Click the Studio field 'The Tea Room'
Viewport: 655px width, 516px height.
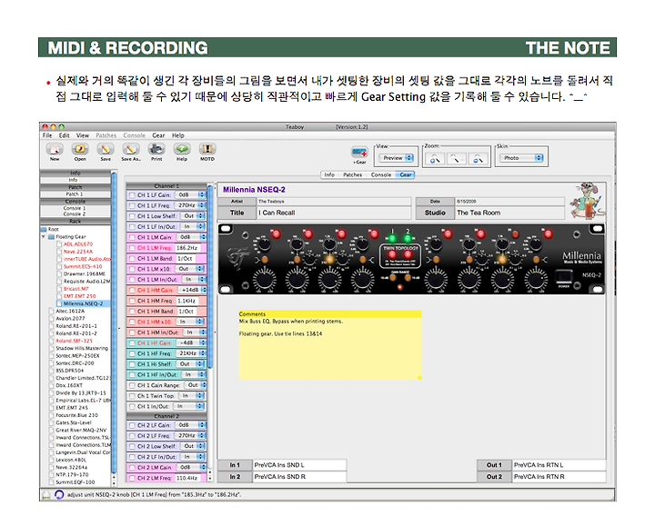click(x=509, y=213)
